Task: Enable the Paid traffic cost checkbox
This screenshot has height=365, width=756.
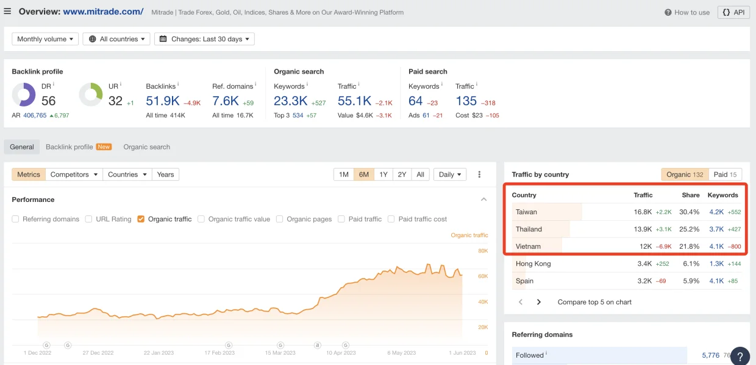Action: click(391, 219)
